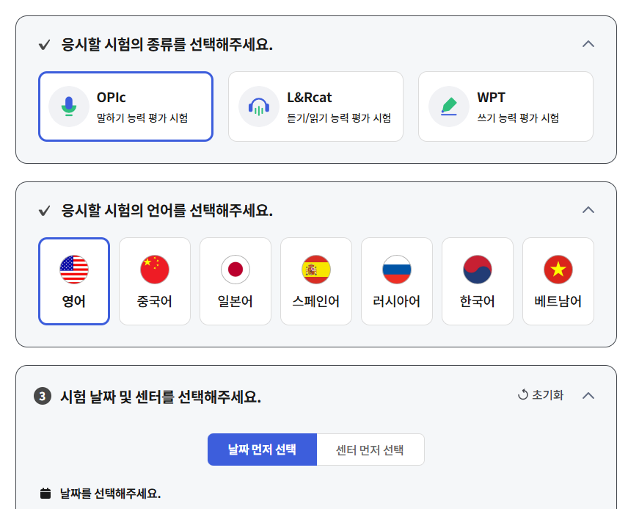Select the OPIc speaking test card
This screenshot has height=509, width=628.
[125, 107]
